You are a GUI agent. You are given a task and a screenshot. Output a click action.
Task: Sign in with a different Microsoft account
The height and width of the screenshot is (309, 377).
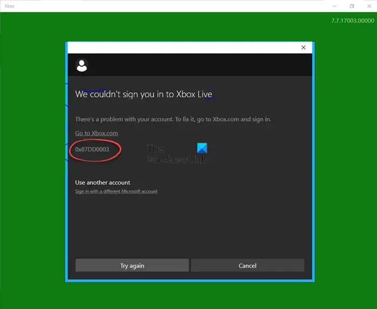pos(116,191)
